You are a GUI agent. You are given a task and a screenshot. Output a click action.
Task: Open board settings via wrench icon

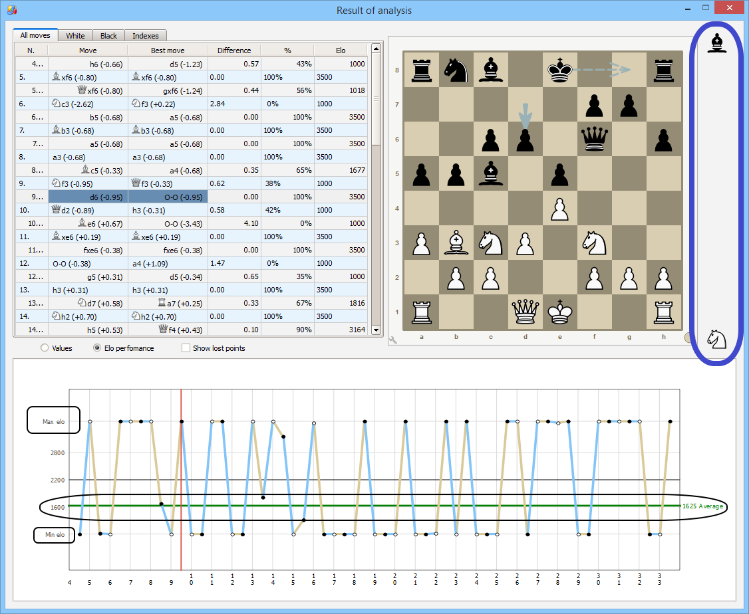pyautogui.click(x=393, y=340)
